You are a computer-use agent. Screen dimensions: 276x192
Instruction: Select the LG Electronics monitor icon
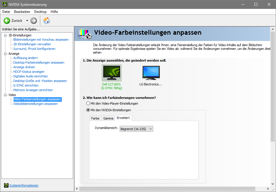click(151, 73)
